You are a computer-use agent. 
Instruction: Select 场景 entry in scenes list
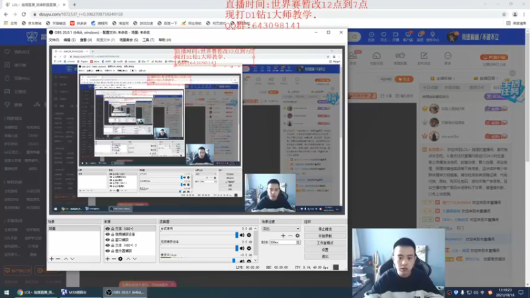pyautogui.click(x=74, y=228)
